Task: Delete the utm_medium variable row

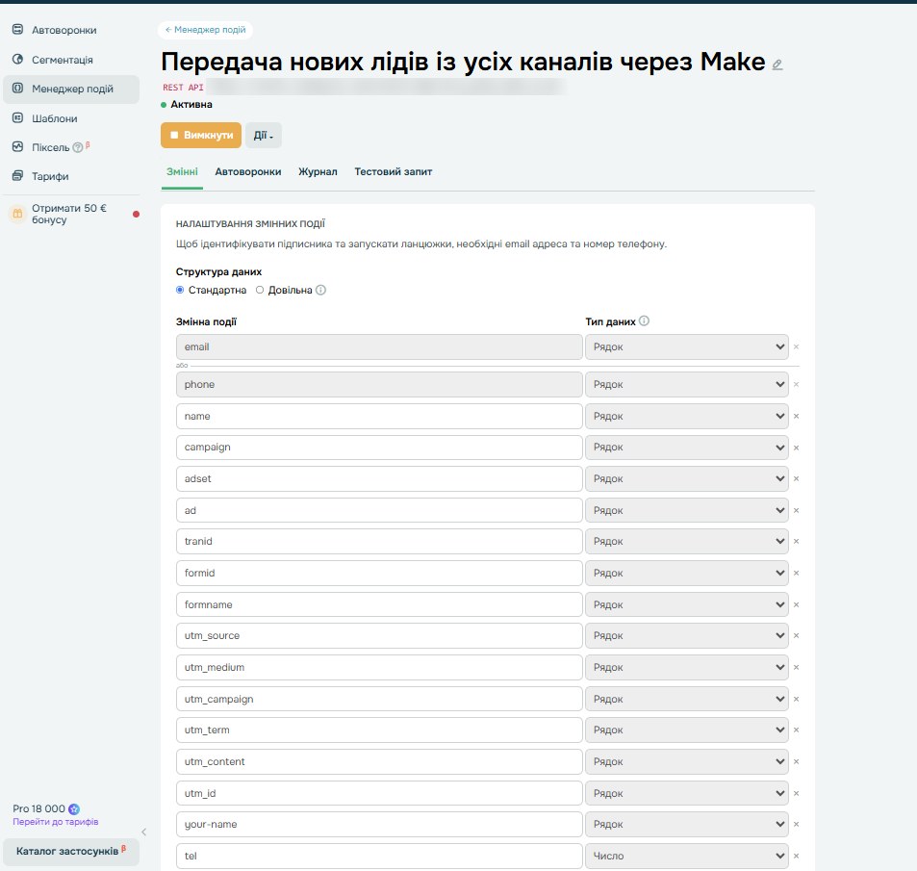Action: (796, 667)
